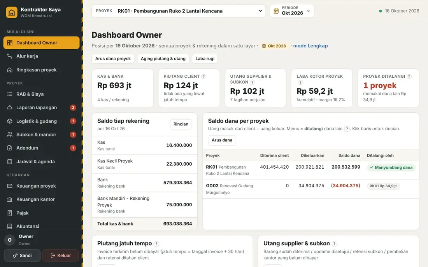Click the Laporan lapangan helmet icon
Screen dimensions: 428x267
10,107
